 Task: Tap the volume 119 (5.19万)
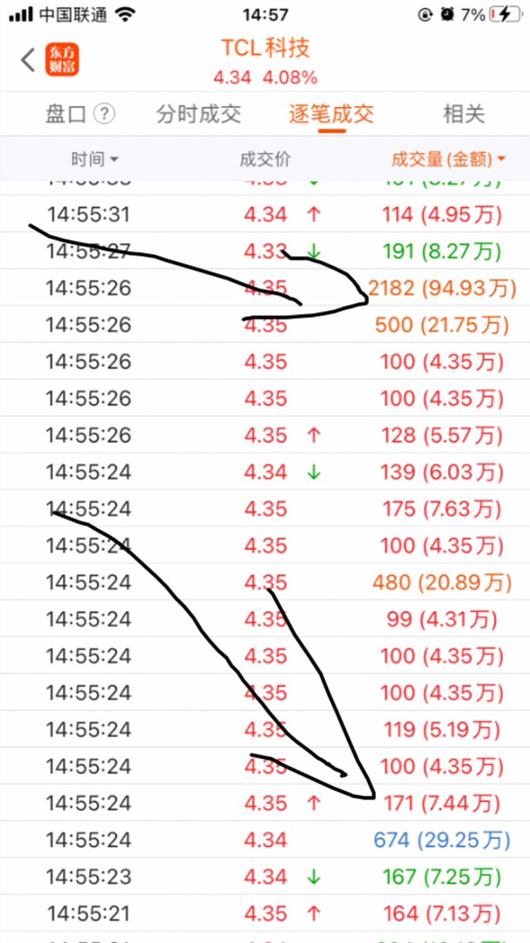(442, 729)
